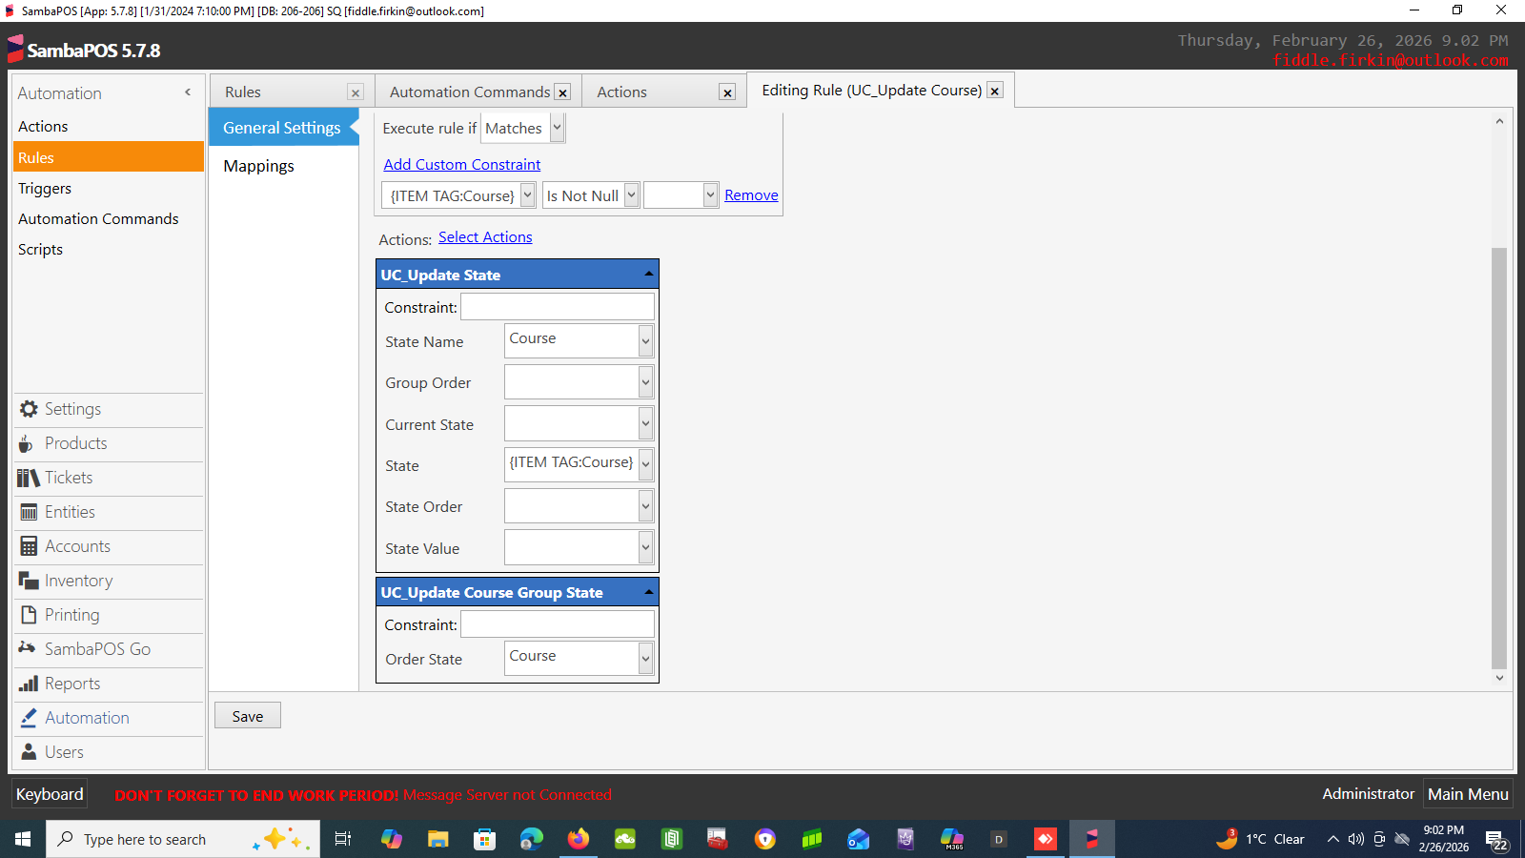
Task: Click the Tickets books icon
Action: click(x=28, y=478)
